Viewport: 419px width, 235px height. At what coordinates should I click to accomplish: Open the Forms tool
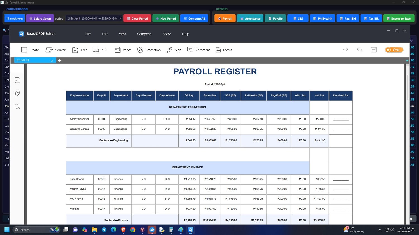224,50
